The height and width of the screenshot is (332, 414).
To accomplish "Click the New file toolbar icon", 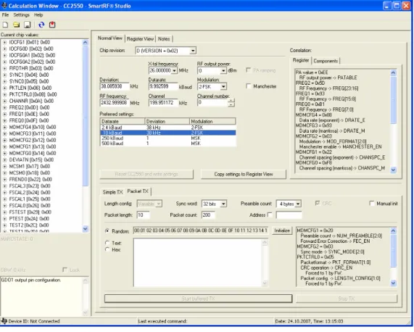I will (5, 25).
